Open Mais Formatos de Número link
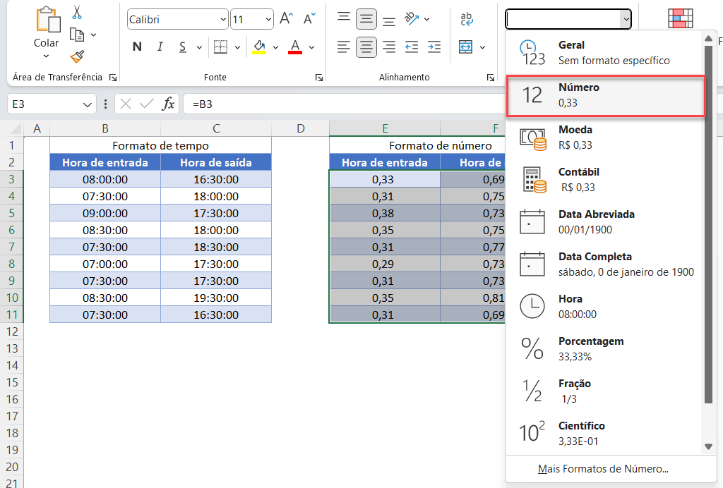Image resolution: width=723 pixels, height=488 pixels. (x=603, y=469)
